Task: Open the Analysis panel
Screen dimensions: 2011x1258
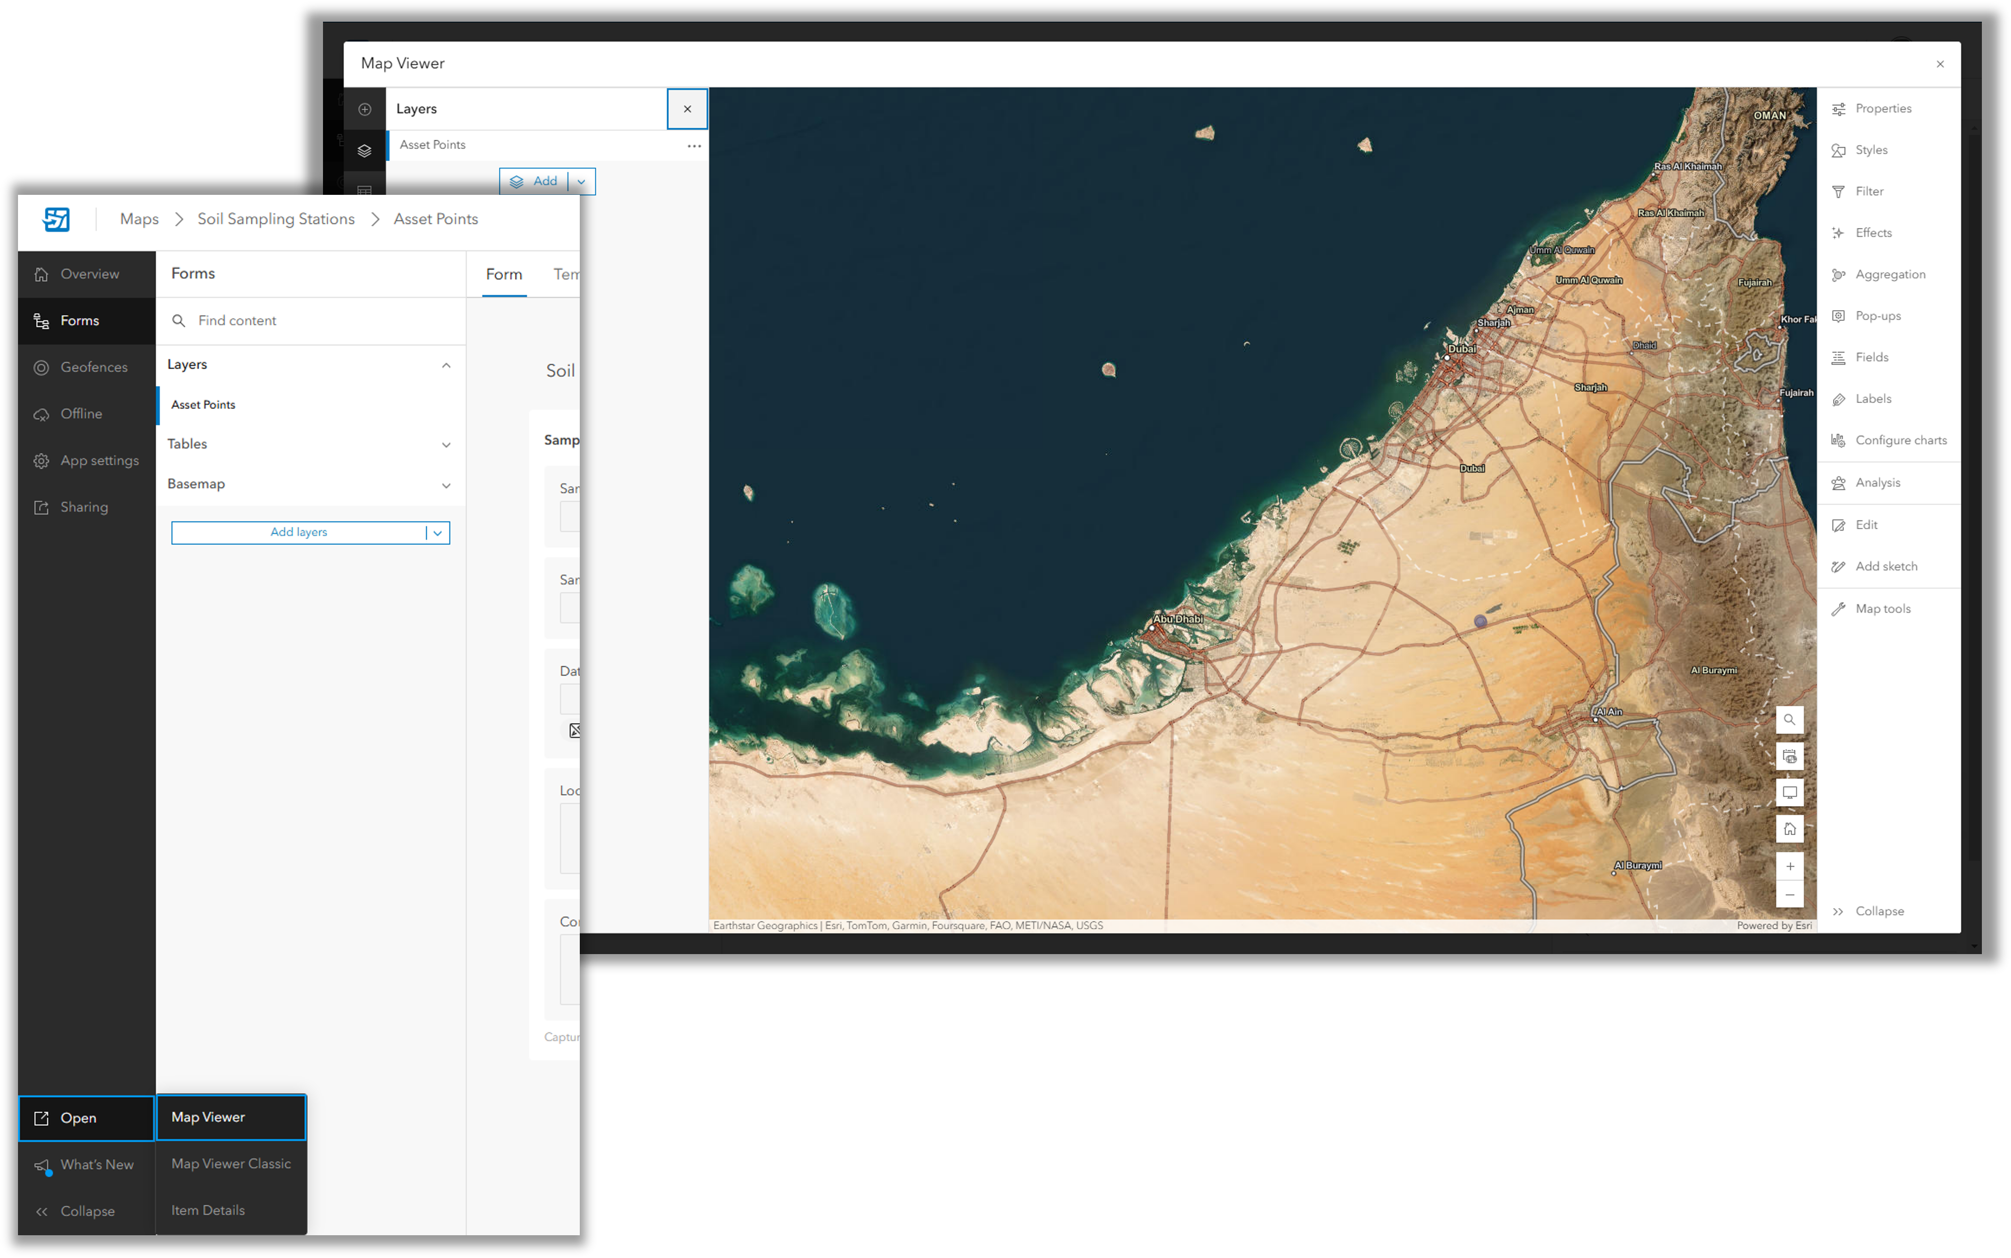Action: (x=1877, y=482)
